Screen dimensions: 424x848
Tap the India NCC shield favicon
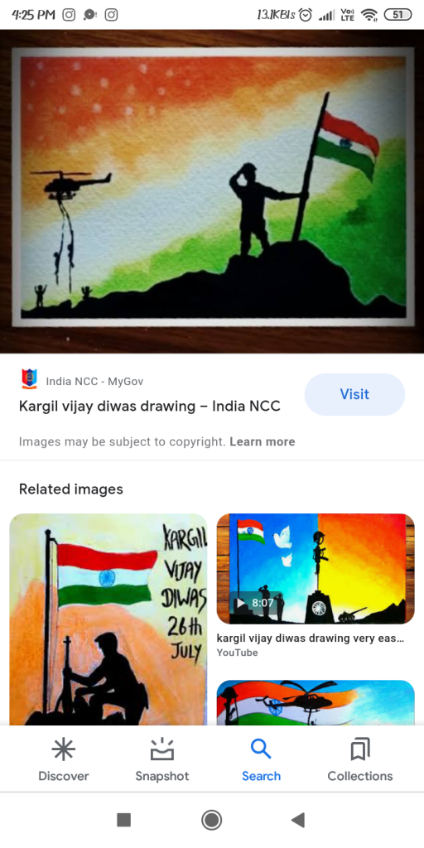[x=29, y=379]
